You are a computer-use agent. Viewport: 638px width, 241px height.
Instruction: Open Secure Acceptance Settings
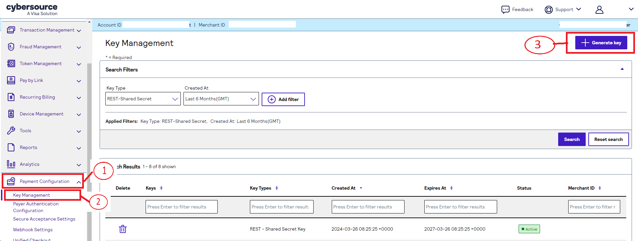tap(44, 219)
